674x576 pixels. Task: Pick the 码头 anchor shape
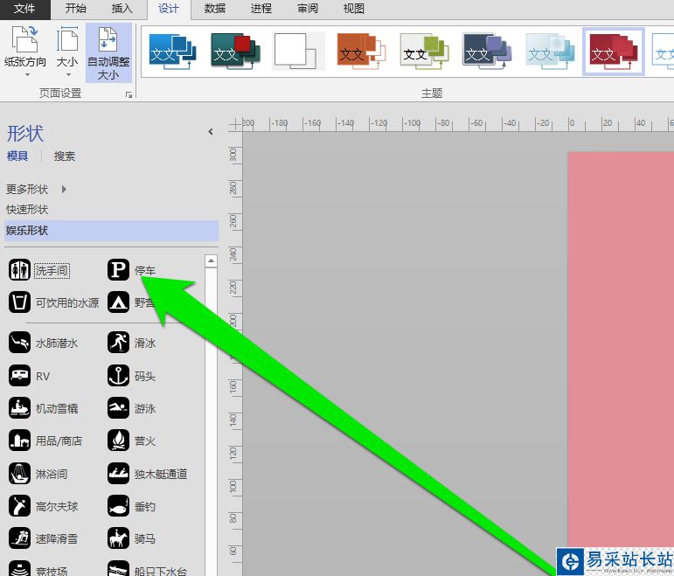131,376
